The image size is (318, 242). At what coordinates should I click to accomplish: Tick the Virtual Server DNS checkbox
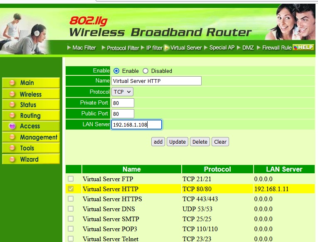[71, 209]
